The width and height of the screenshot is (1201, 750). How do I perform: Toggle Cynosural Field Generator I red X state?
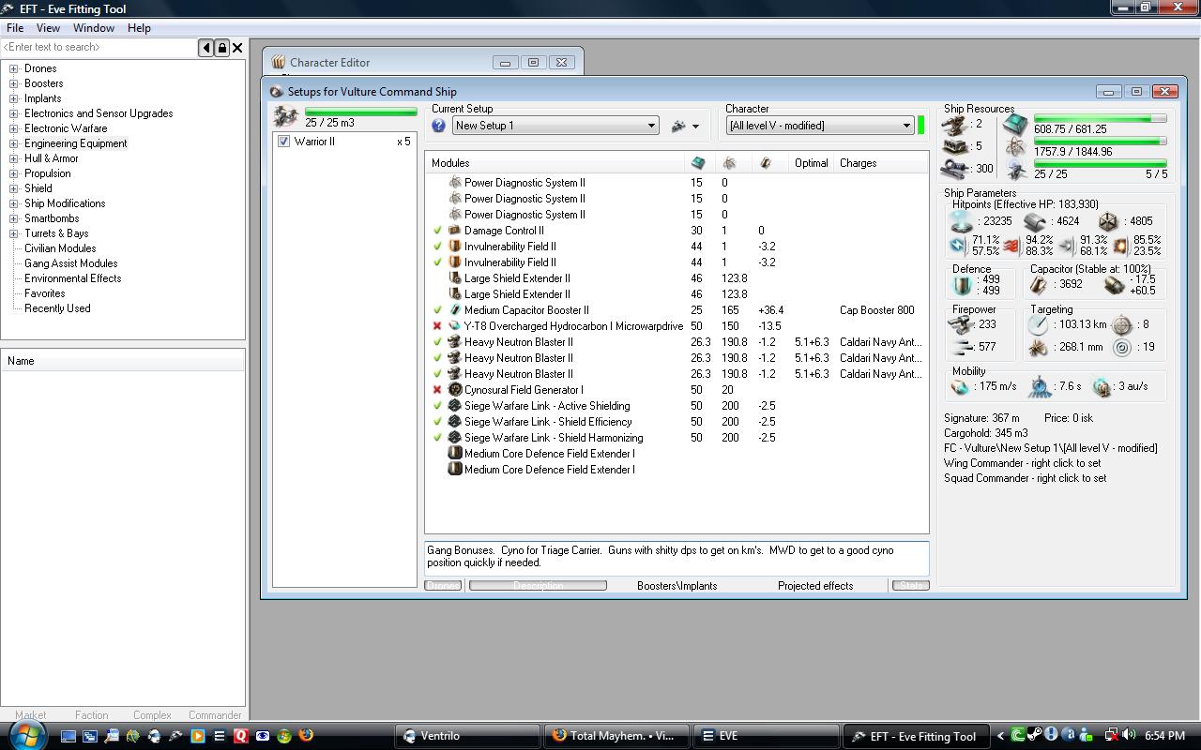coord(437,390)
